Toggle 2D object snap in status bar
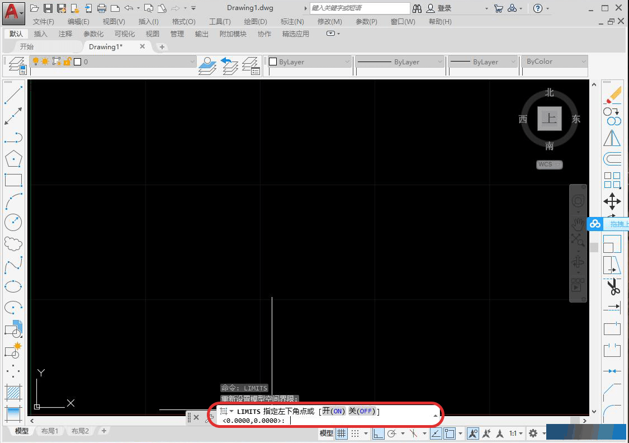 450,433
